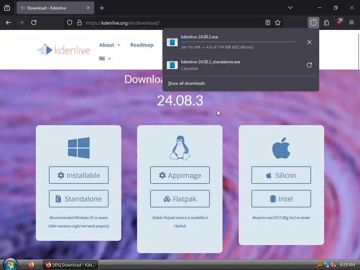Image resolution: width=360 pixels, height=270 pixels.
Task: Open the Roadmap page link
Action: pyautogui.click(x=142, y=45)
